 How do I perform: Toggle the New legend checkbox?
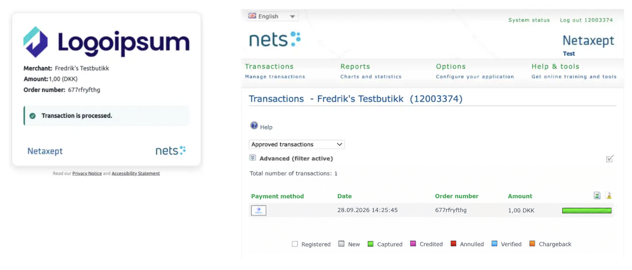click(x=341, y=244)
